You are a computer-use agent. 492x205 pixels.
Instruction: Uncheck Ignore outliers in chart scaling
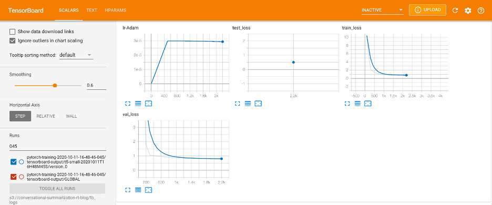[13, 40]
